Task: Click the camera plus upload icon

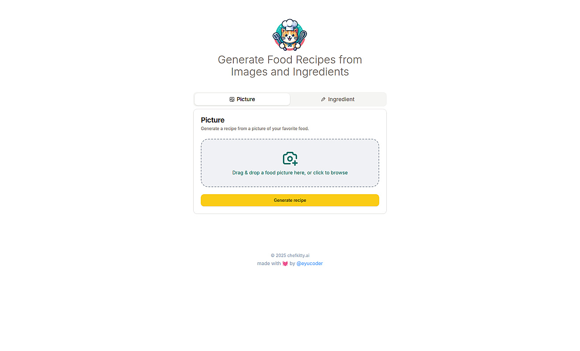Action: [x=290, y=159]
